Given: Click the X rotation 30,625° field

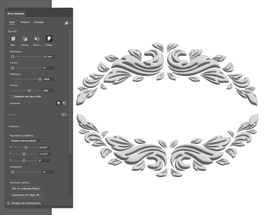Looking at the screenshot, I should coord(44,147).
